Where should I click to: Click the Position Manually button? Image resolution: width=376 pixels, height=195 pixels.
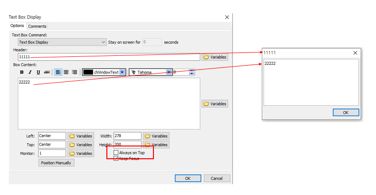(56, 163)
